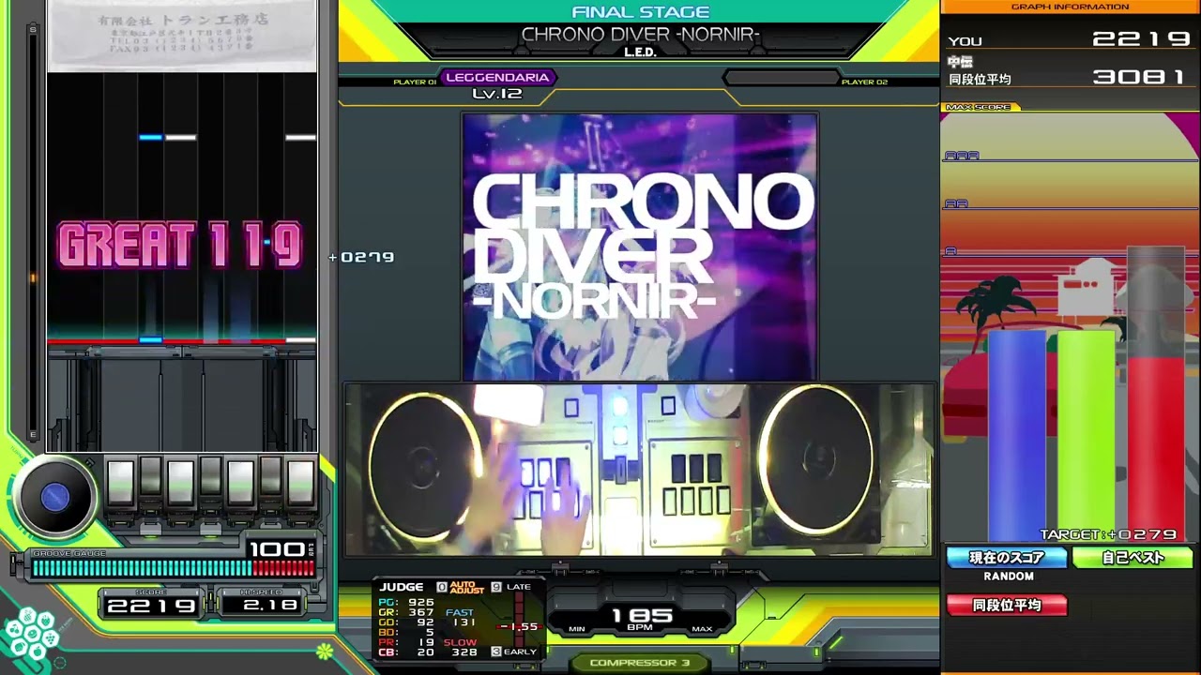Tap key 1 on the seven-key display
The height and width of the screenshot is (675, 1201).
[x=120, y=483]
